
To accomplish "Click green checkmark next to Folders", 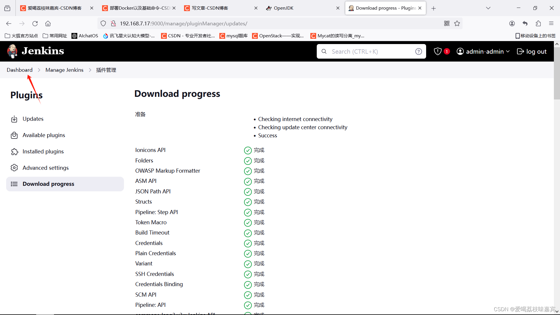I will pyautogui.click(x=248, y=161).
